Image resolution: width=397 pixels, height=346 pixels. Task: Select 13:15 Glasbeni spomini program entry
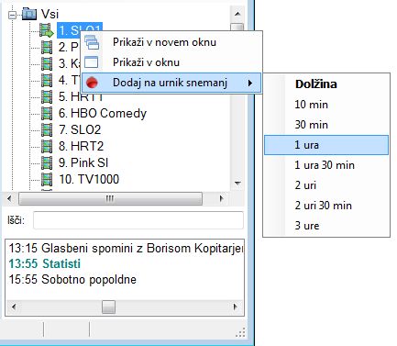coord(126,248)
